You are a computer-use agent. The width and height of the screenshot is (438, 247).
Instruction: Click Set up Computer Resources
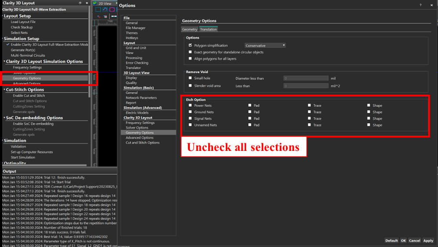pos(32,152)
